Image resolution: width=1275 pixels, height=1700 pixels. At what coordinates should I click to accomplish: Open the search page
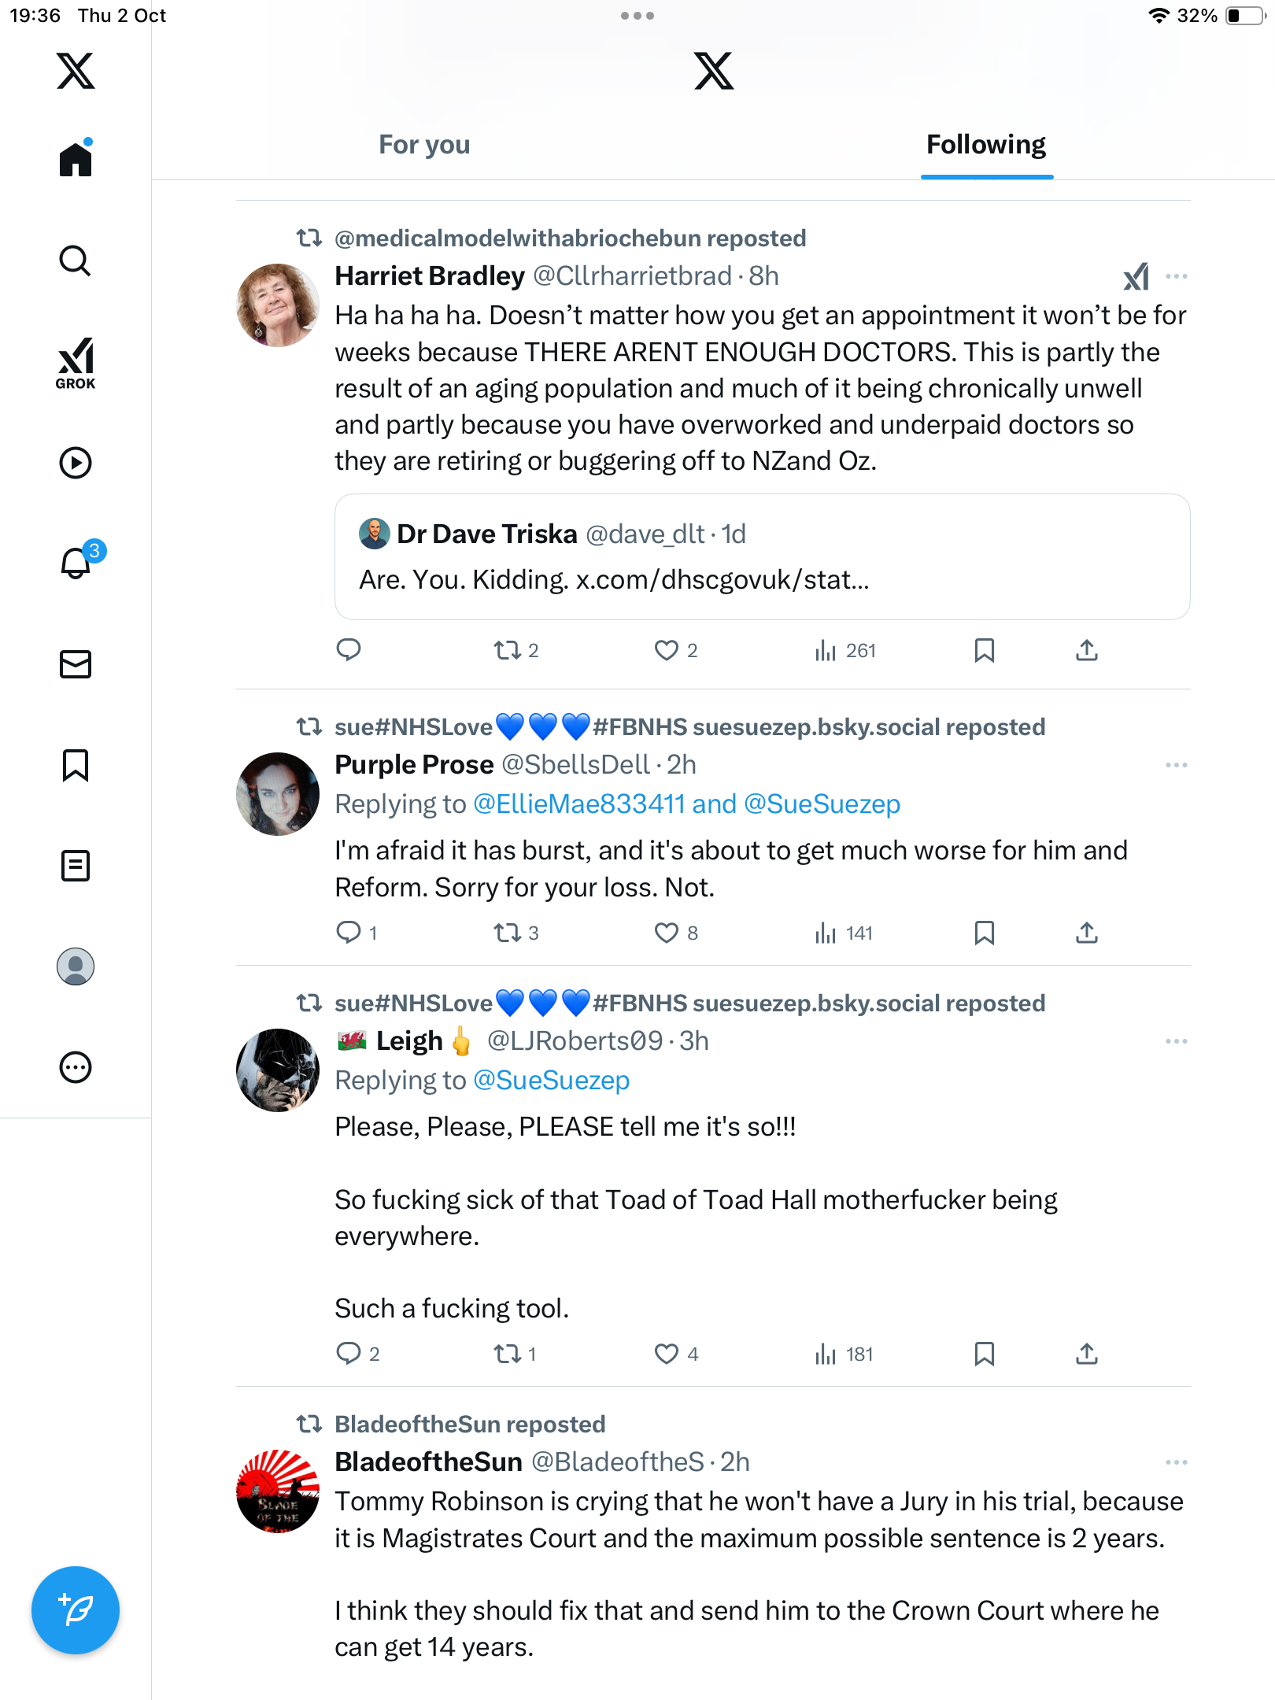tap(76, 261)
